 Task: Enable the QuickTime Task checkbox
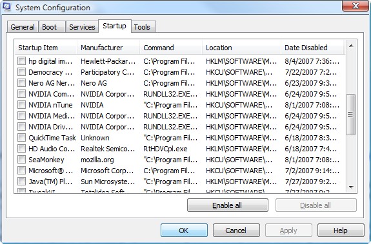point(21,138)
